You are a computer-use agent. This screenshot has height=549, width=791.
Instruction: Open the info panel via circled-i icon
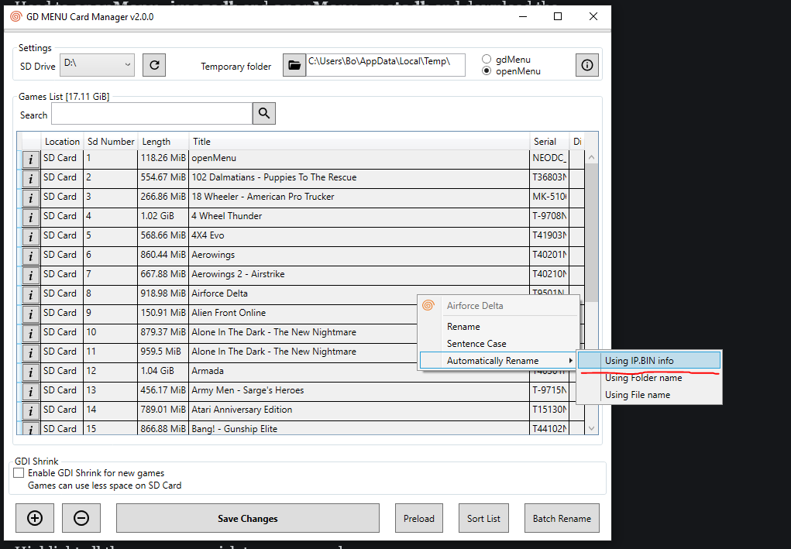(586, 65)
